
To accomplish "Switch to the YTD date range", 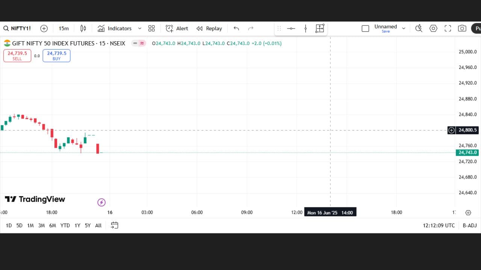I will point(65,225).
